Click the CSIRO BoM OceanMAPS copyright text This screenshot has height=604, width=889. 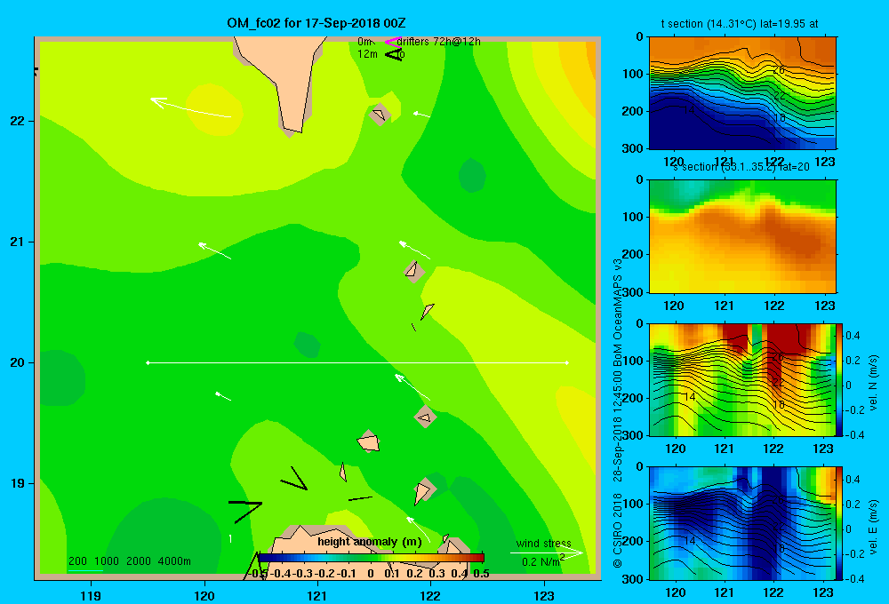point(618,413)
